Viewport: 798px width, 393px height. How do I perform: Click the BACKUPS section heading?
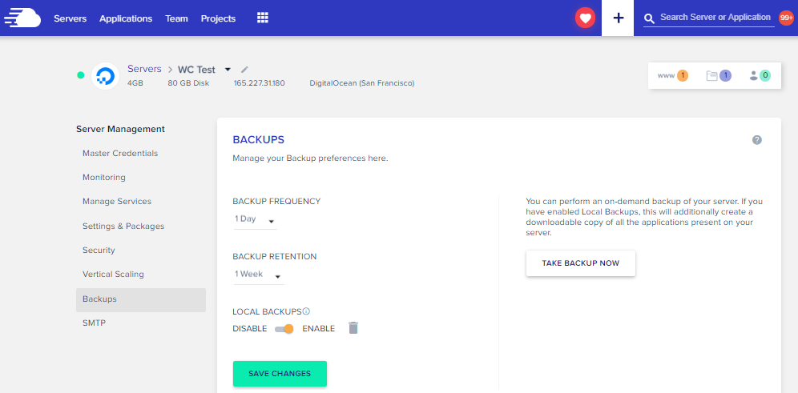(x=259, y=140)
